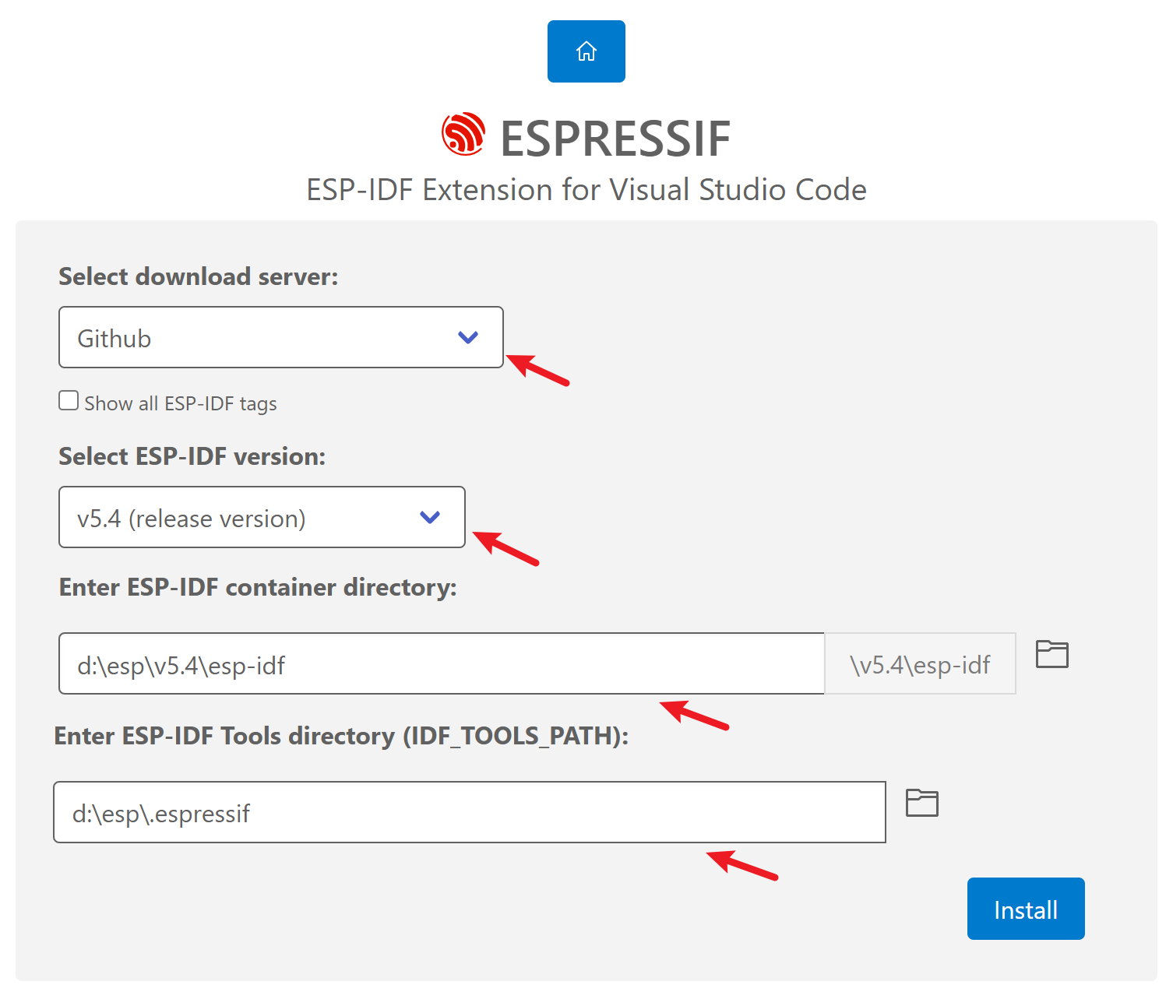
Task: Open the download server dropdown showing Github
Action: pyautogui.click(x=281, y=337)
